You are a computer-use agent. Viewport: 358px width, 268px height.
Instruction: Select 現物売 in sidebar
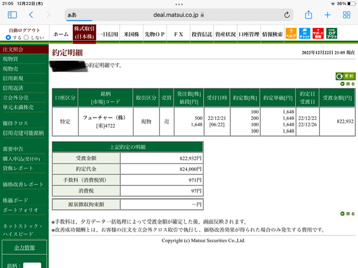(x=10, y=69)
